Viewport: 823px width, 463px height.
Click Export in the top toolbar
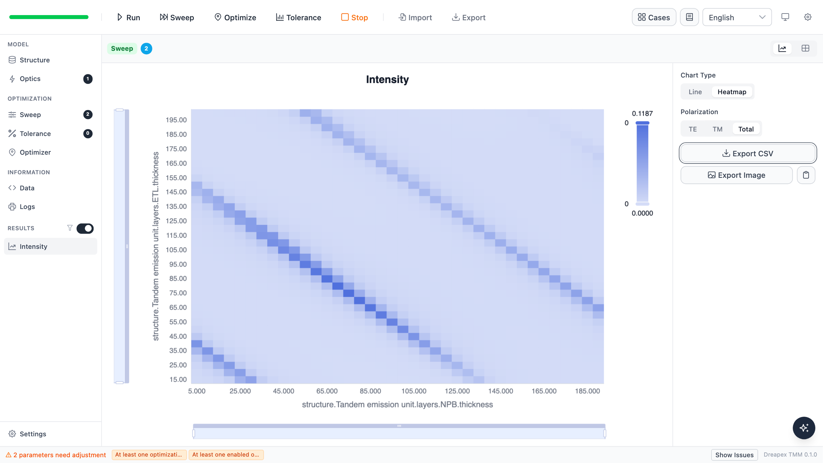469,17
